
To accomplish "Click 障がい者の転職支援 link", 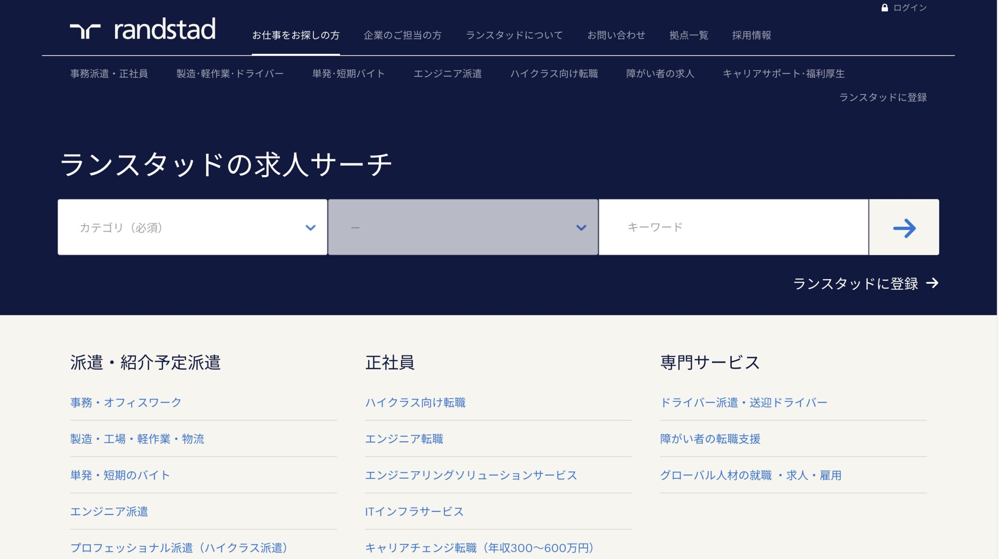I will pyautogui.click(x=710, y=439).
